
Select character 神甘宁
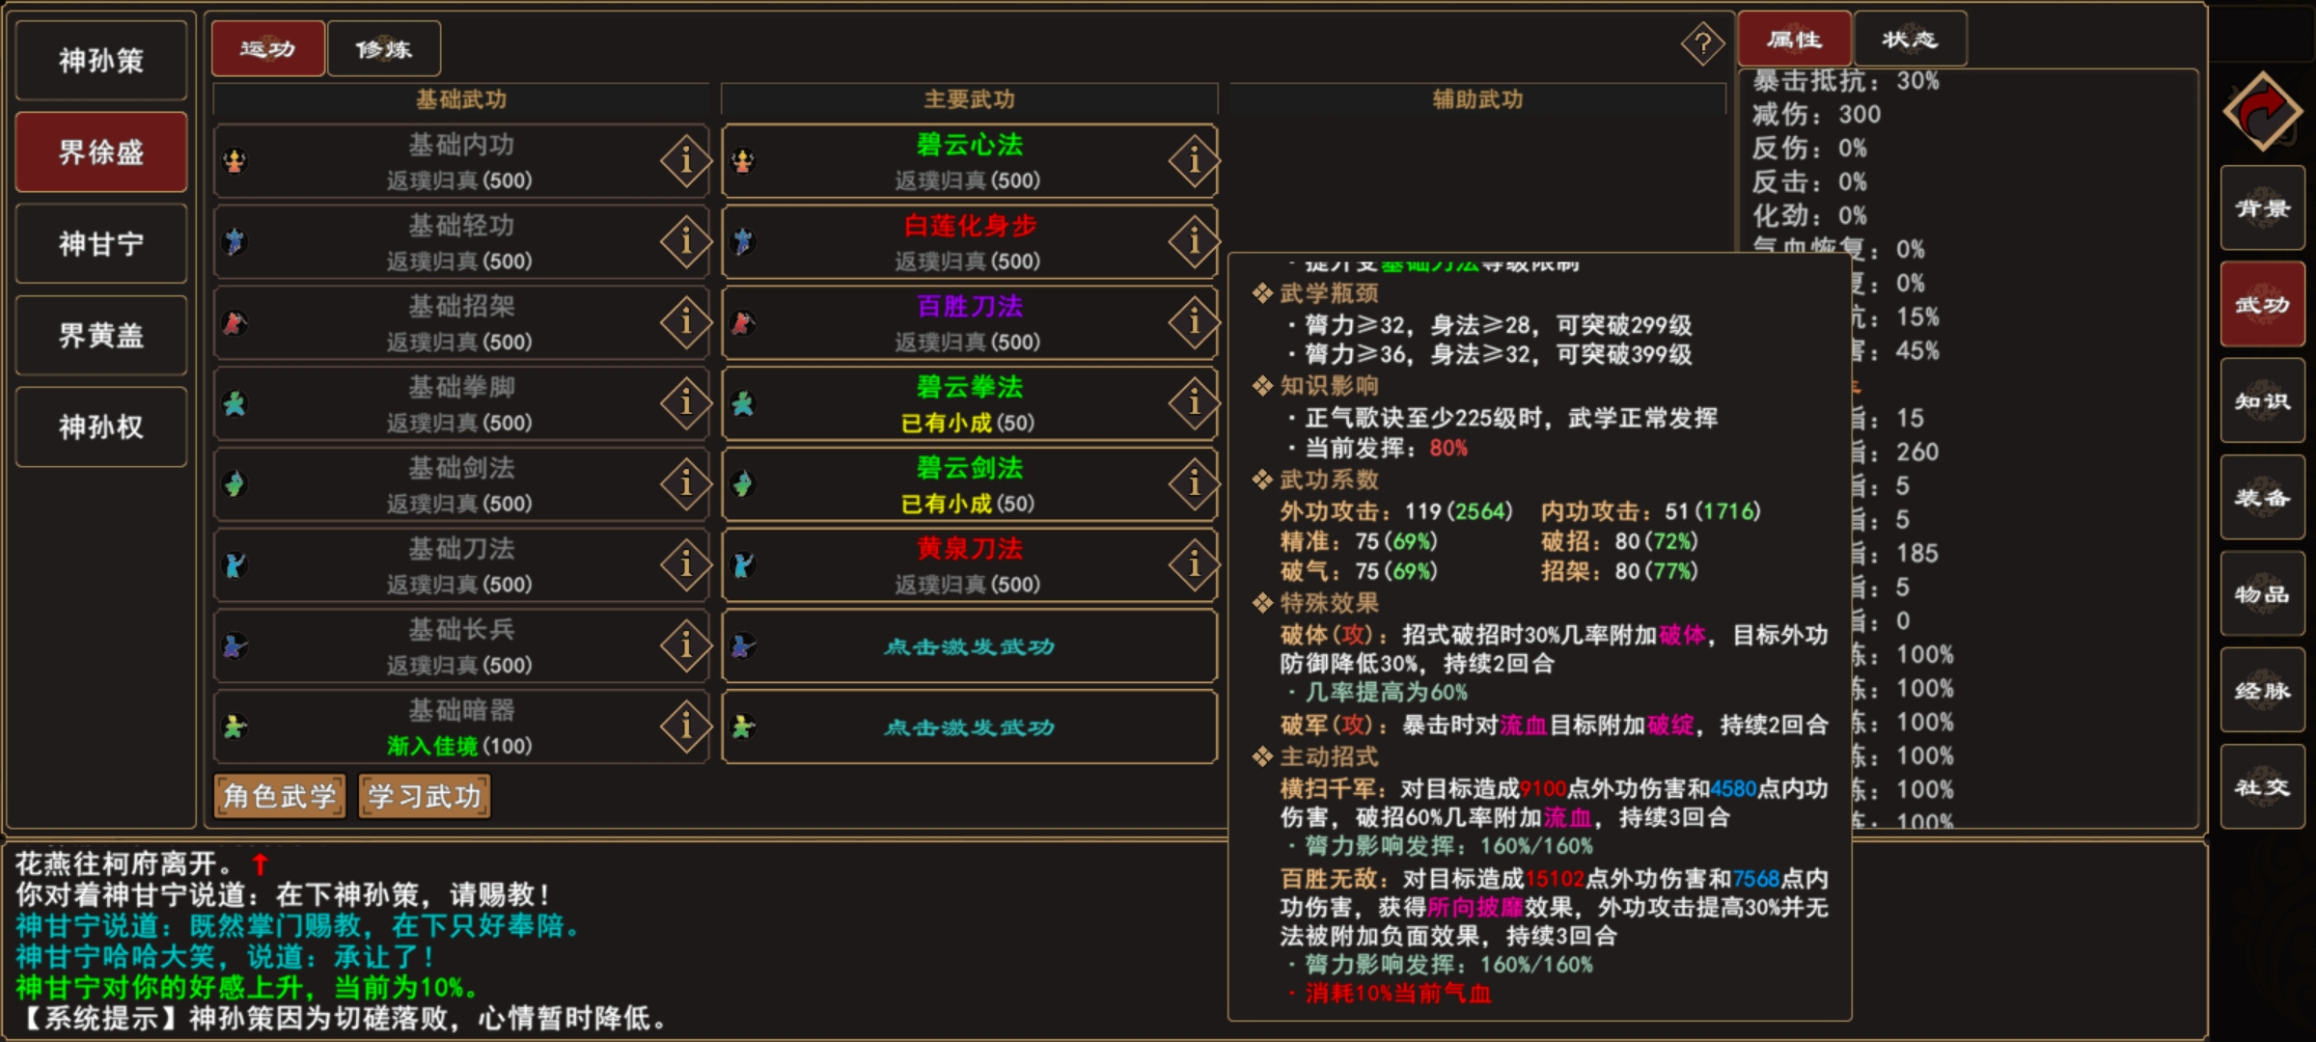101,244
